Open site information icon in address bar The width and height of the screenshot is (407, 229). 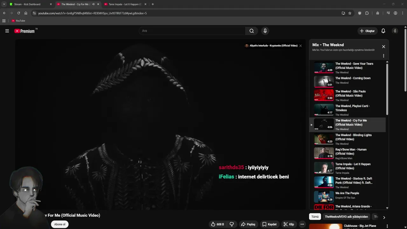pyautogui.click(x=34, y=13)
